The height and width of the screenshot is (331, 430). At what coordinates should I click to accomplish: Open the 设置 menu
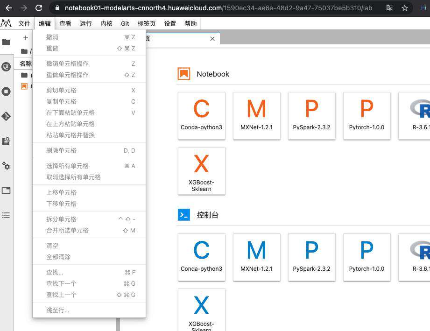[x=170, y=24]
